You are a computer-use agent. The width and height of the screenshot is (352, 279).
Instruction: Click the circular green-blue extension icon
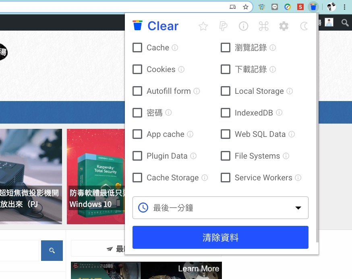[x=287, y=7]
